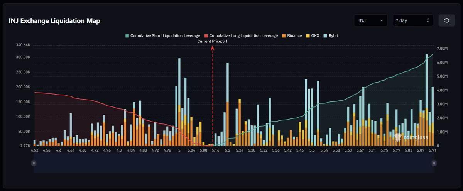Click the 5.16 x-axis price label

215,151
